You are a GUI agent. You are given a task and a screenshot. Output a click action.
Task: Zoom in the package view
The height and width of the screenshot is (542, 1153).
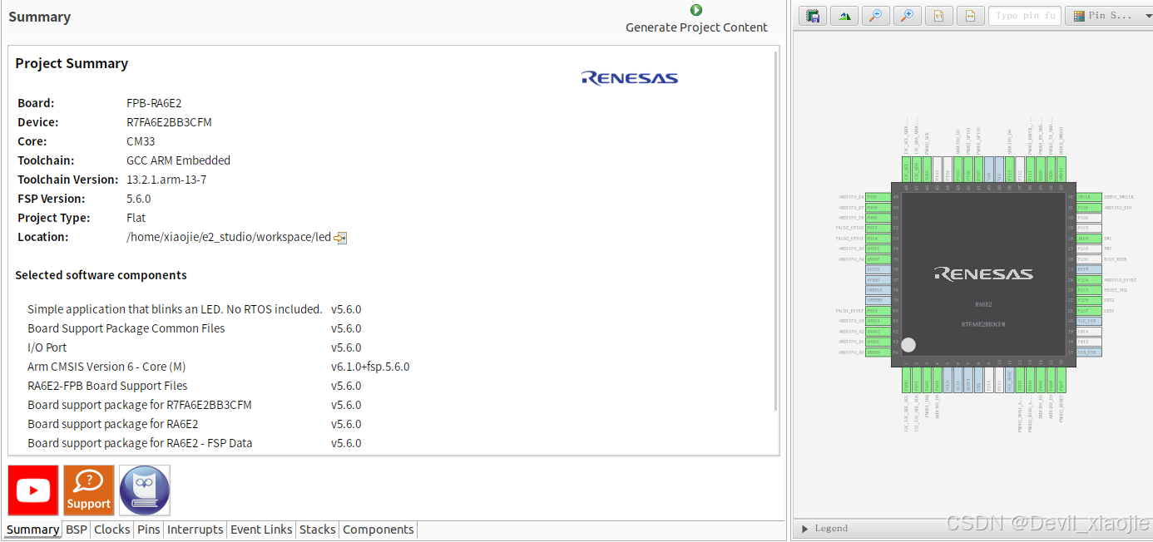tap(908, 16)
